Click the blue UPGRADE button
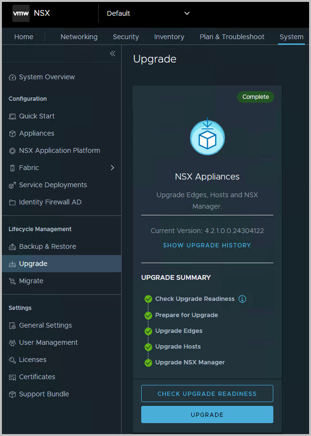 [x=207, y=415]
